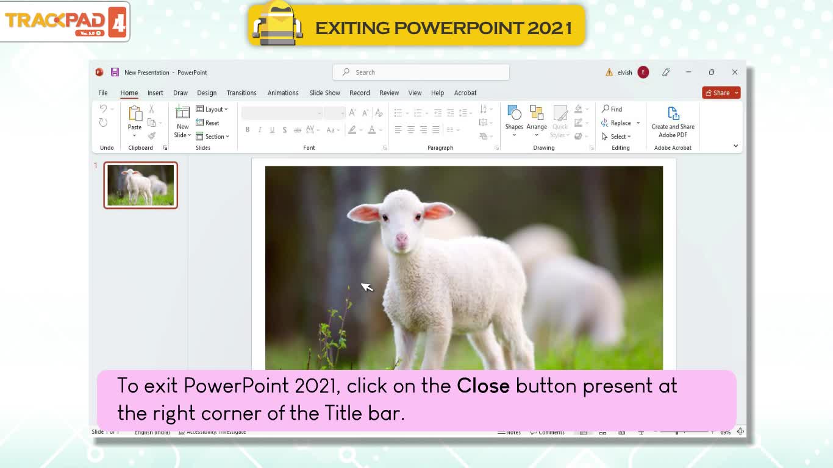
Task: Click the Copy icon in Clipboard group
Action: click(x=151, y=122)
